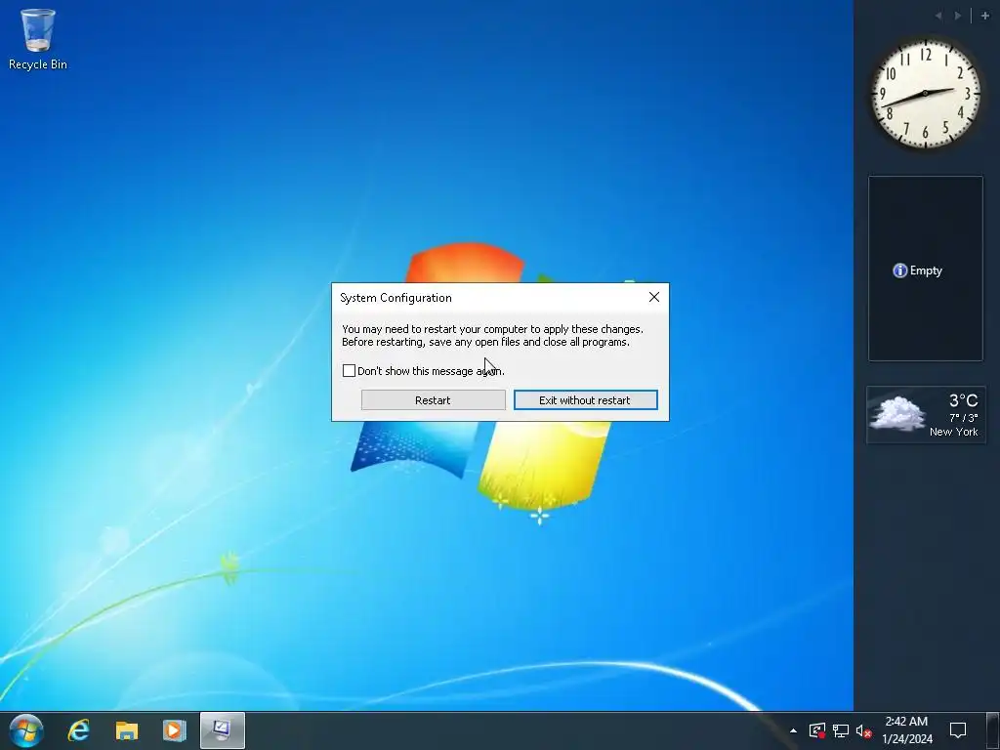Open File Explorer from the taskbar
1000x750 pixels.
[x=127, y=730]
